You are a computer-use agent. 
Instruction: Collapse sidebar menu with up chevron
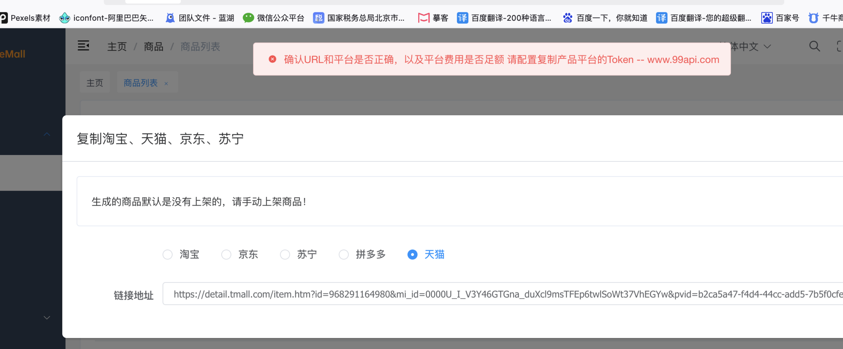point(47,134)
